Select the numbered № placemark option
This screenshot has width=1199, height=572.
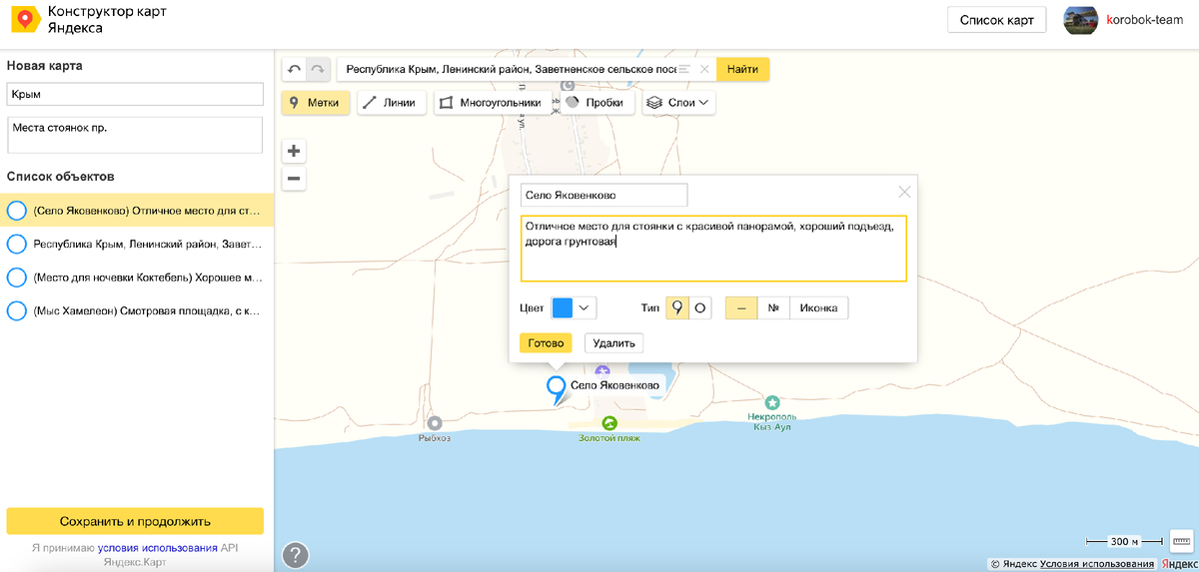(x=774, y=307)
